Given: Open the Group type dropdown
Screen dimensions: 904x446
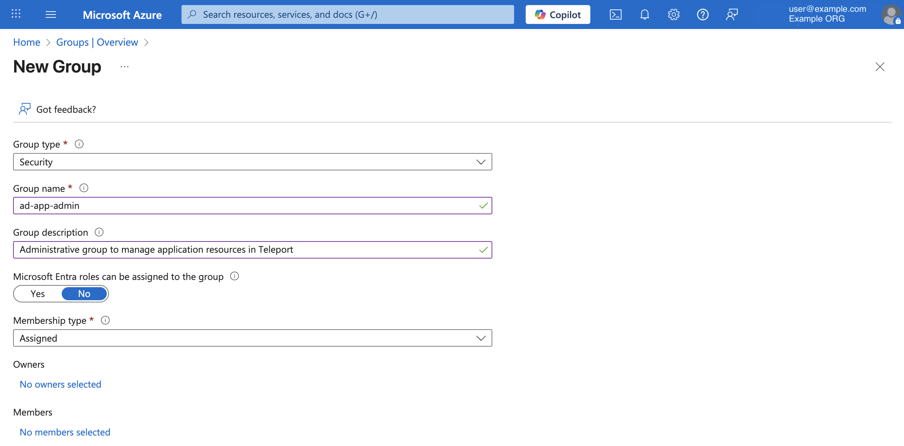Looking at the screenshot, I should point(481,162).
